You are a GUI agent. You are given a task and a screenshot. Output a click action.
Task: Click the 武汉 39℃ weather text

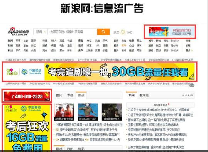pos(123,32)
